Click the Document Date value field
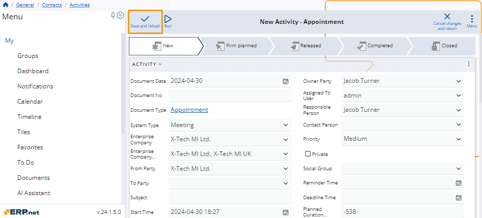482x218 pixels. point(230,81)
